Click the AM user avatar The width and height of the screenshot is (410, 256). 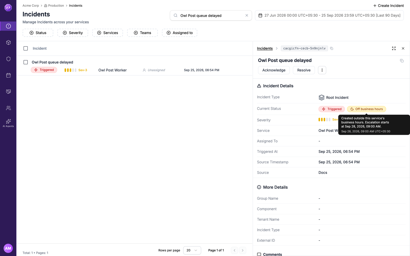pyautogui.click(x=8, y=248)
